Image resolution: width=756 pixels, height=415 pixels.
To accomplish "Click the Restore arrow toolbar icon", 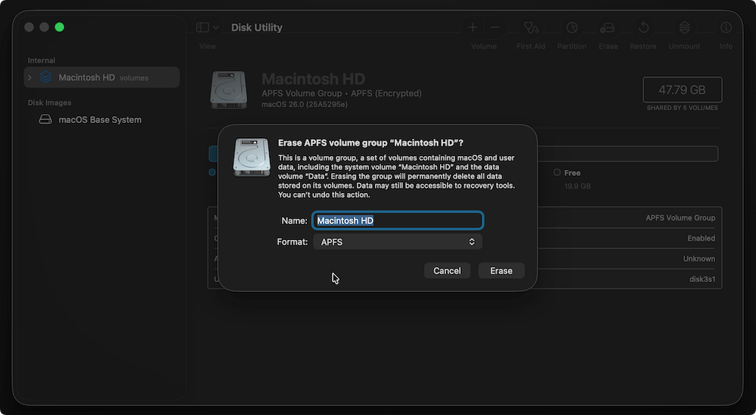I will click(x=643, y=27).
